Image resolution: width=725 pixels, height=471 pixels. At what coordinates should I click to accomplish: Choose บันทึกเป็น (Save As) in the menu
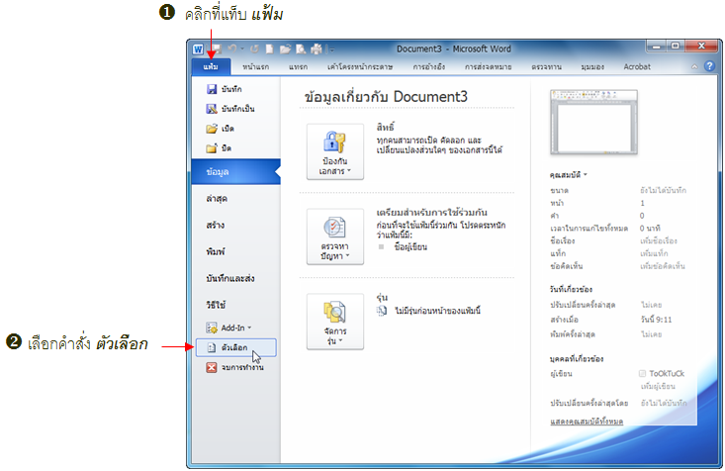coord(237,109)
